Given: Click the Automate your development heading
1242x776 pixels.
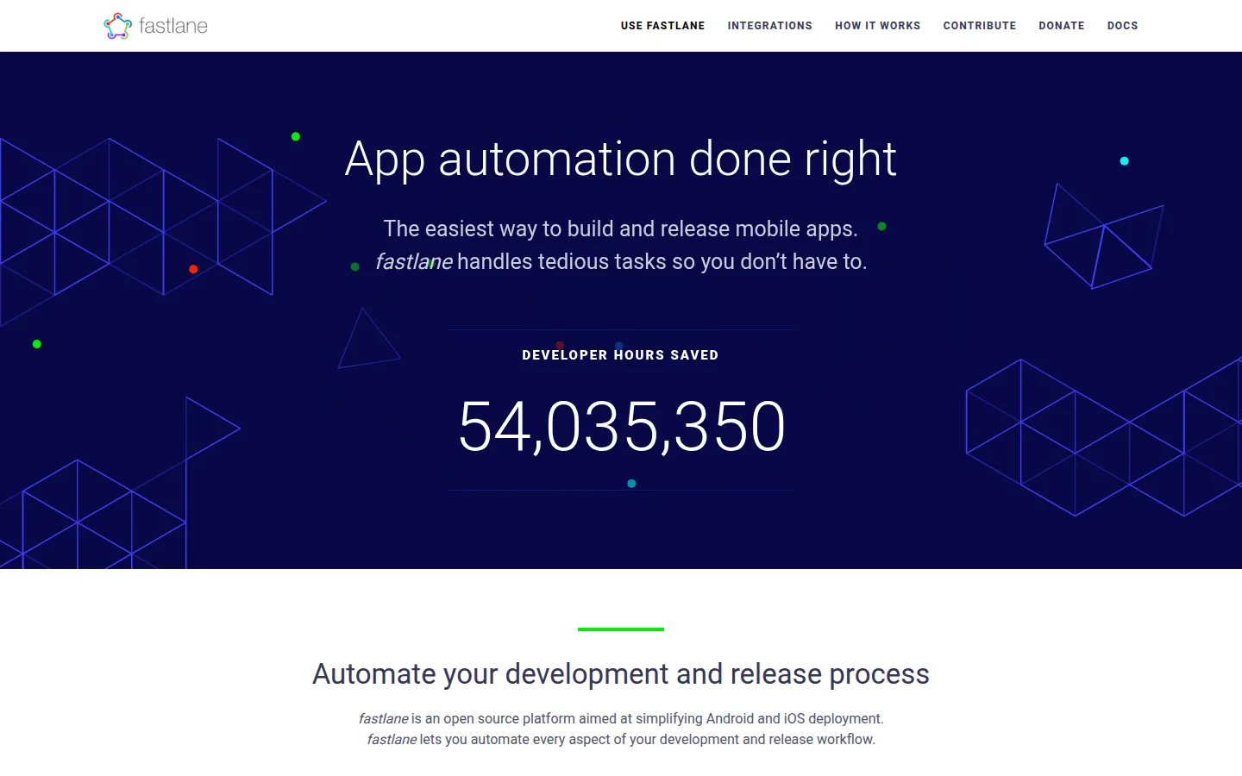Looking at the screenshot, I should pyautogui.click(x=621, y=673).
